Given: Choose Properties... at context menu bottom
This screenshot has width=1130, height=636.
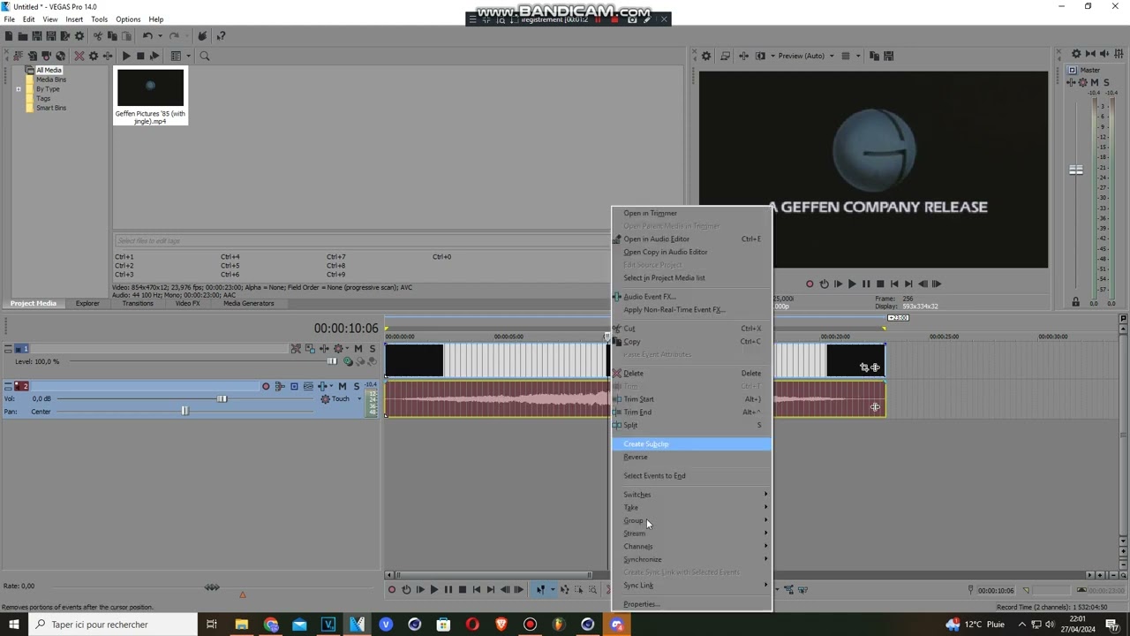Looking at the screenshot, I should pos(691,604).
